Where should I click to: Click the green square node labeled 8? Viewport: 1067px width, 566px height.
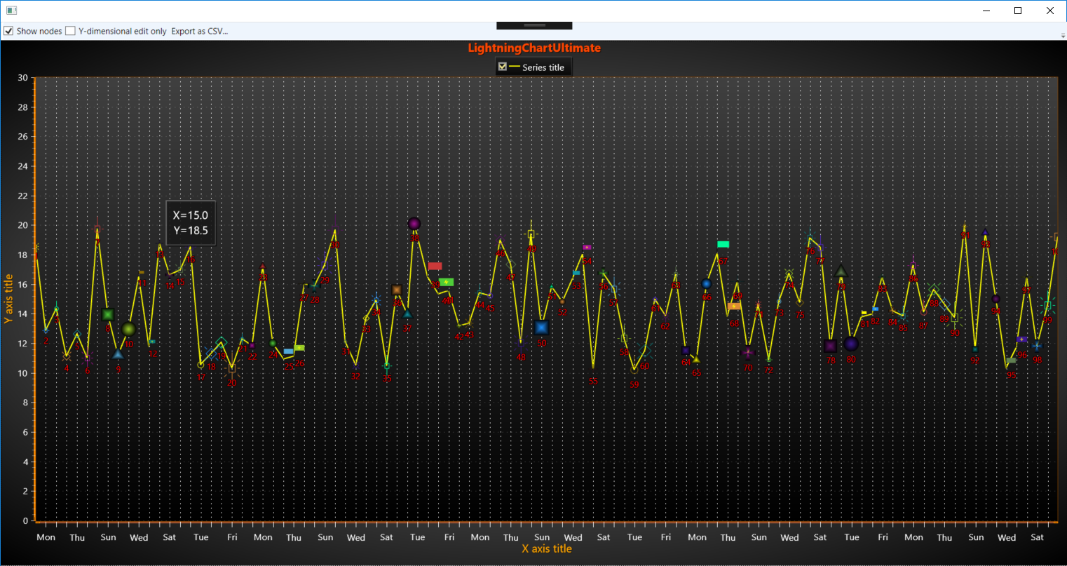tap(107, 315)
